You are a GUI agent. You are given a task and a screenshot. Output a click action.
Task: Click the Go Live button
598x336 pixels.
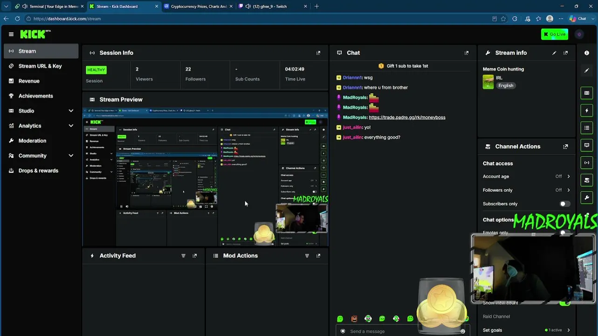(x=555, y=34)
